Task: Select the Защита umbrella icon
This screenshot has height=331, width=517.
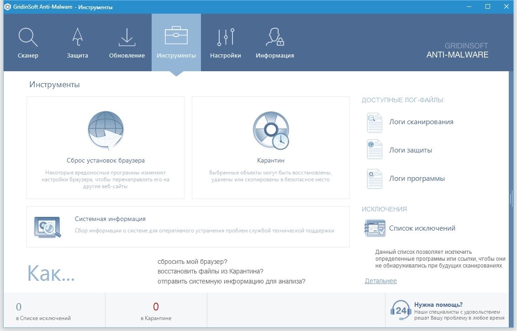Action: [78, 37]
